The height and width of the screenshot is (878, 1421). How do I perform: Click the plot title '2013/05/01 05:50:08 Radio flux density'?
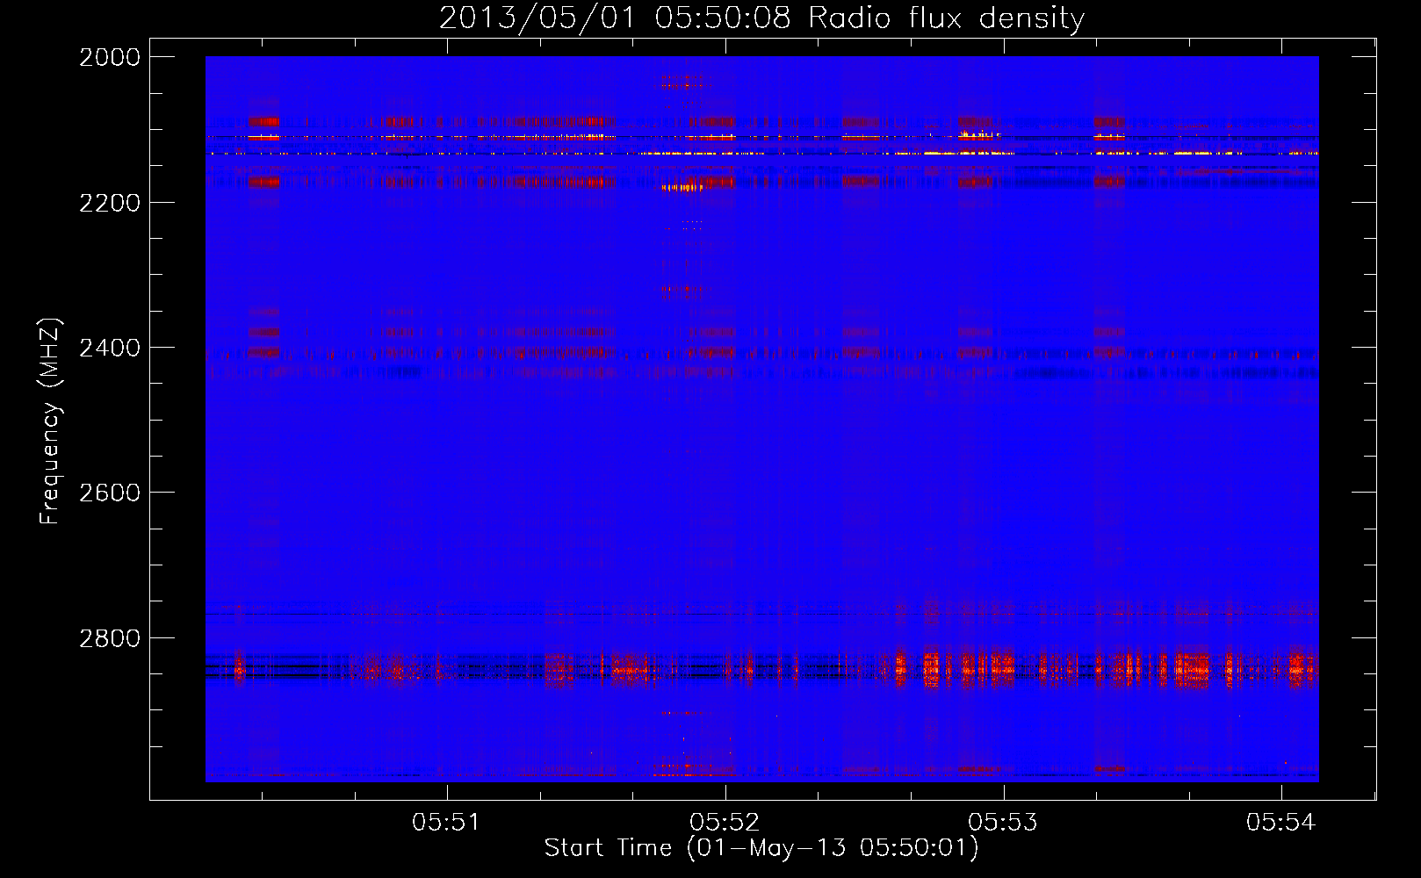[x=761, y=18]
